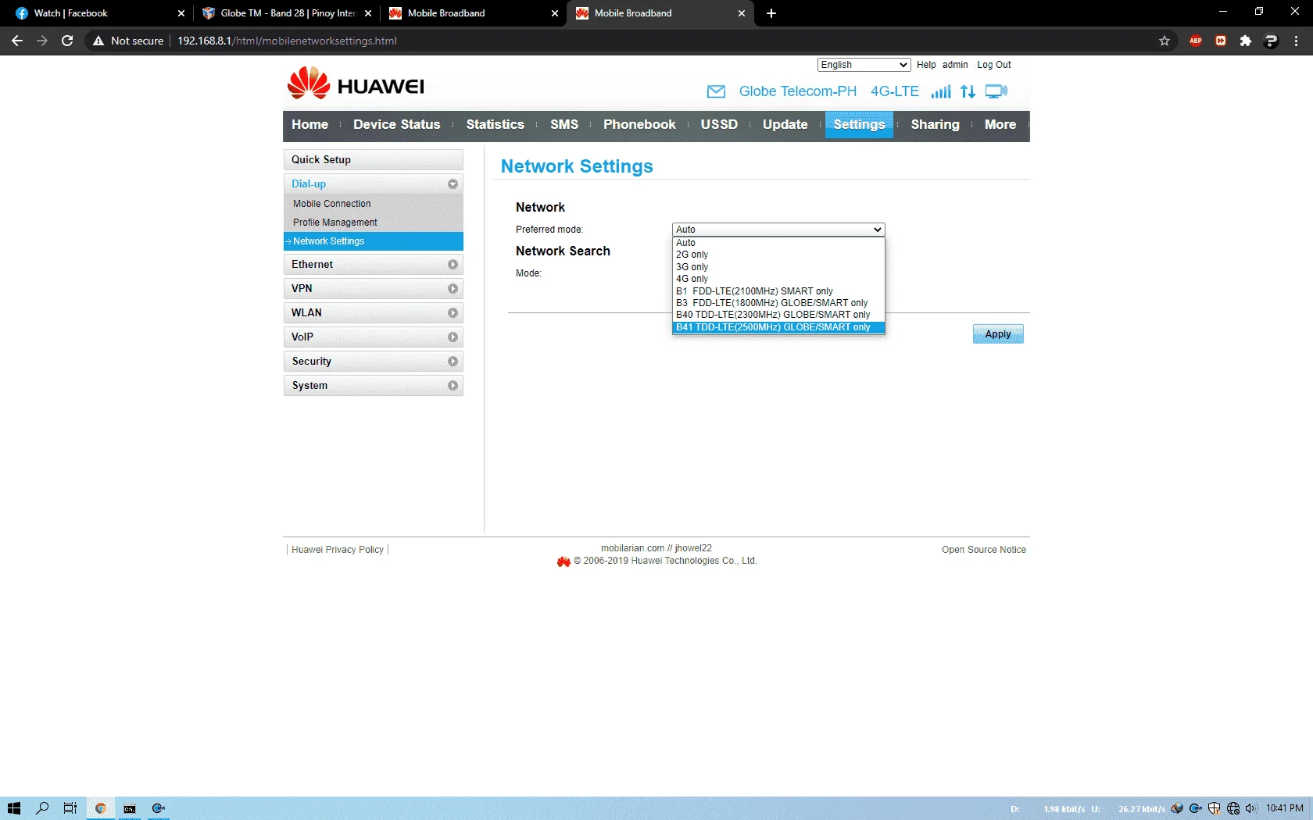Open the Device Status tab

(x=397, y=125)
